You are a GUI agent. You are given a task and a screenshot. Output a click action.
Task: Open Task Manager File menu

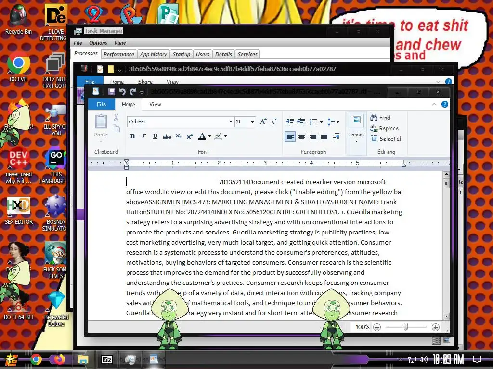78,43
